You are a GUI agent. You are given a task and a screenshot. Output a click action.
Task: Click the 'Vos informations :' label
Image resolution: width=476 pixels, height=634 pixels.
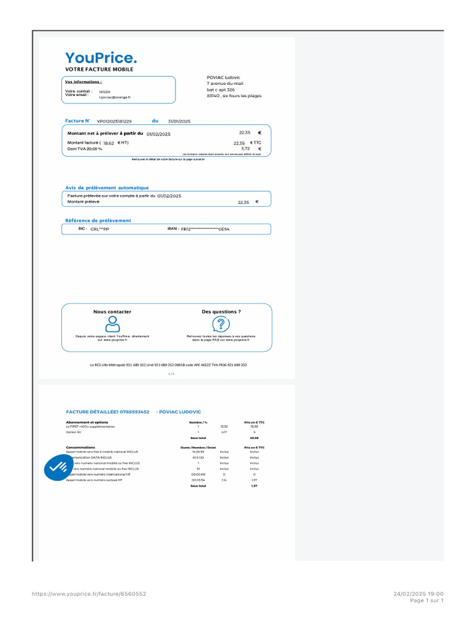84,82
